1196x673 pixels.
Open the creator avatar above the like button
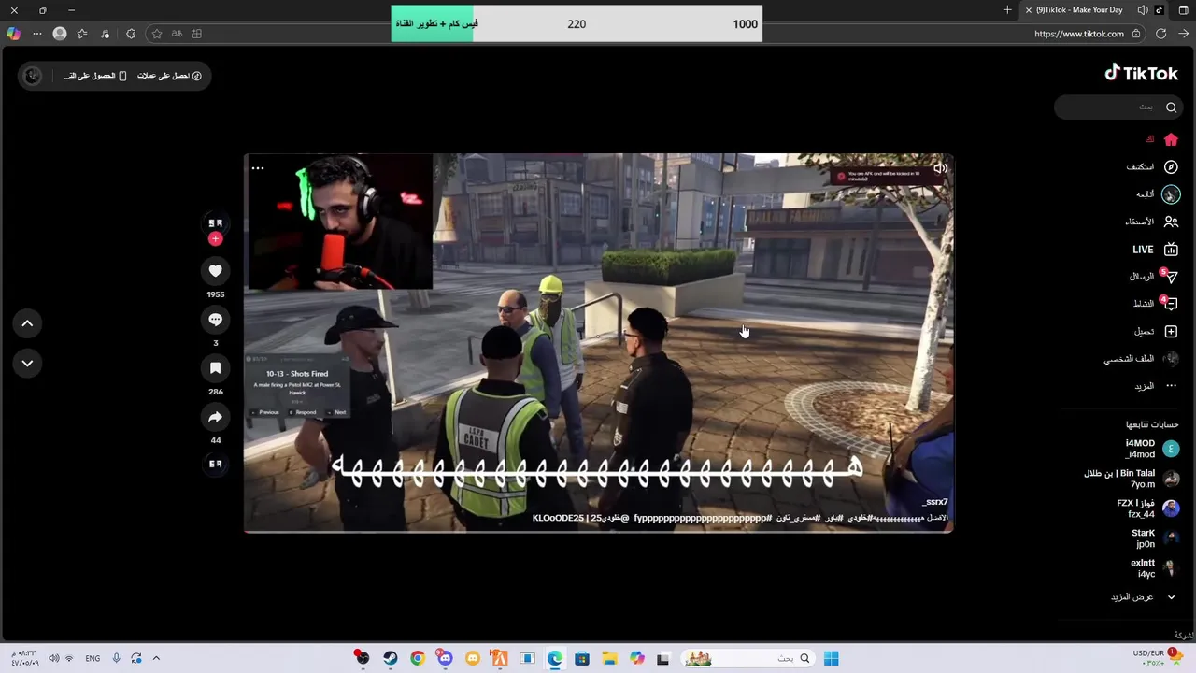(215, 222)
